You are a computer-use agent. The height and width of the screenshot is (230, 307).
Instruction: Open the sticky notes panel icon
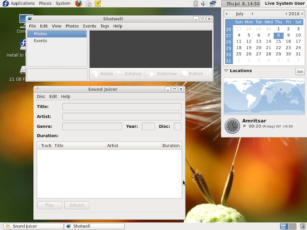tap(98, 3)
